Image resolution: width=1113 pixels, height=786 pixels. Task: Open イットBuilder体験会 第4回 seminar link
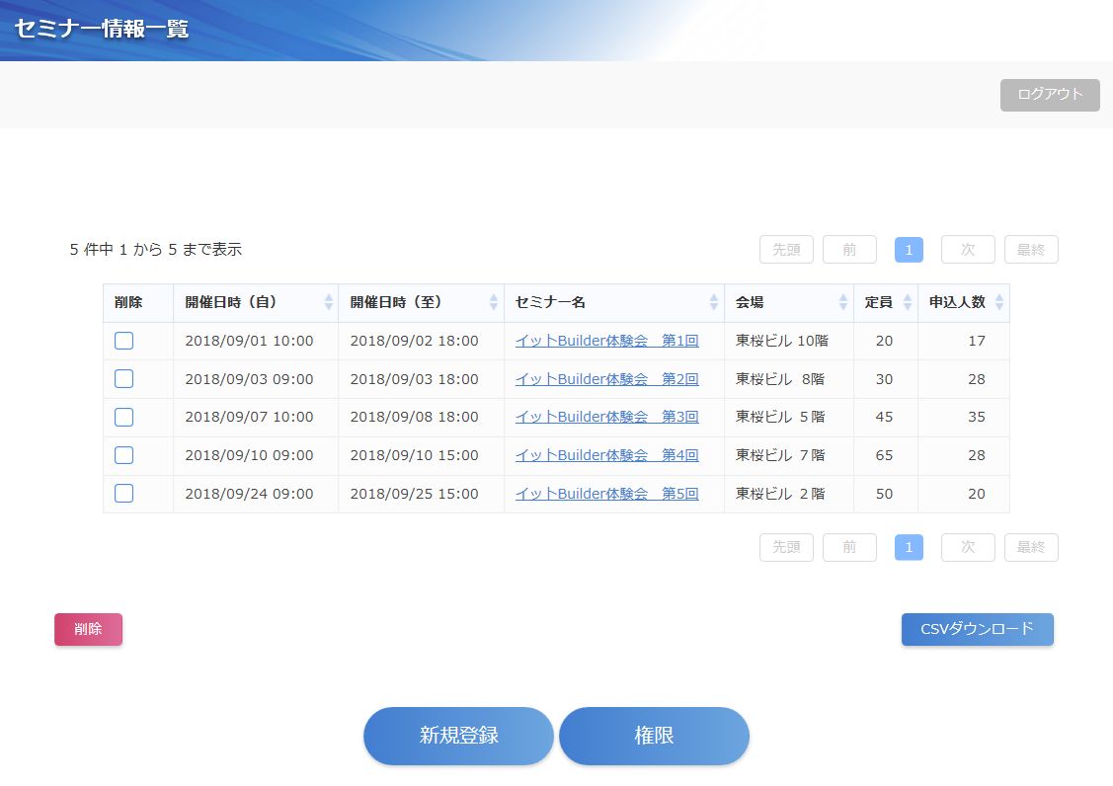[x=606, y=455]
